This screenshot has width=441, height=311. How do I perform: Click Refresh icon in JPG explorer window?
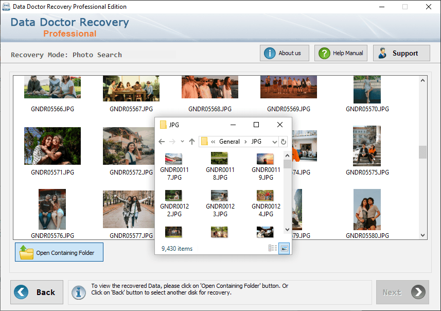pos(284,142)
